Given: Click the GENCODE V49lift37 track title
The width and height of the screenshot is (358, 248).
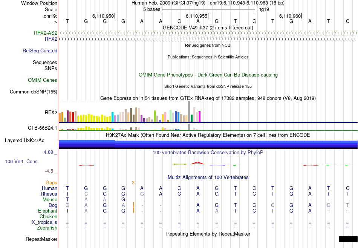Looking at the screenshot, I should tap(208, 28).
